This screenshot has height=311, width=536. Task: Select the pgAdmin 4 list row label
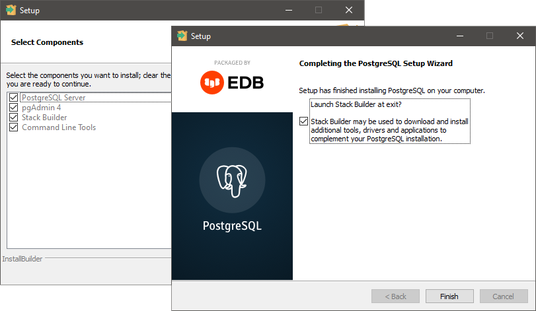point(42,108)
